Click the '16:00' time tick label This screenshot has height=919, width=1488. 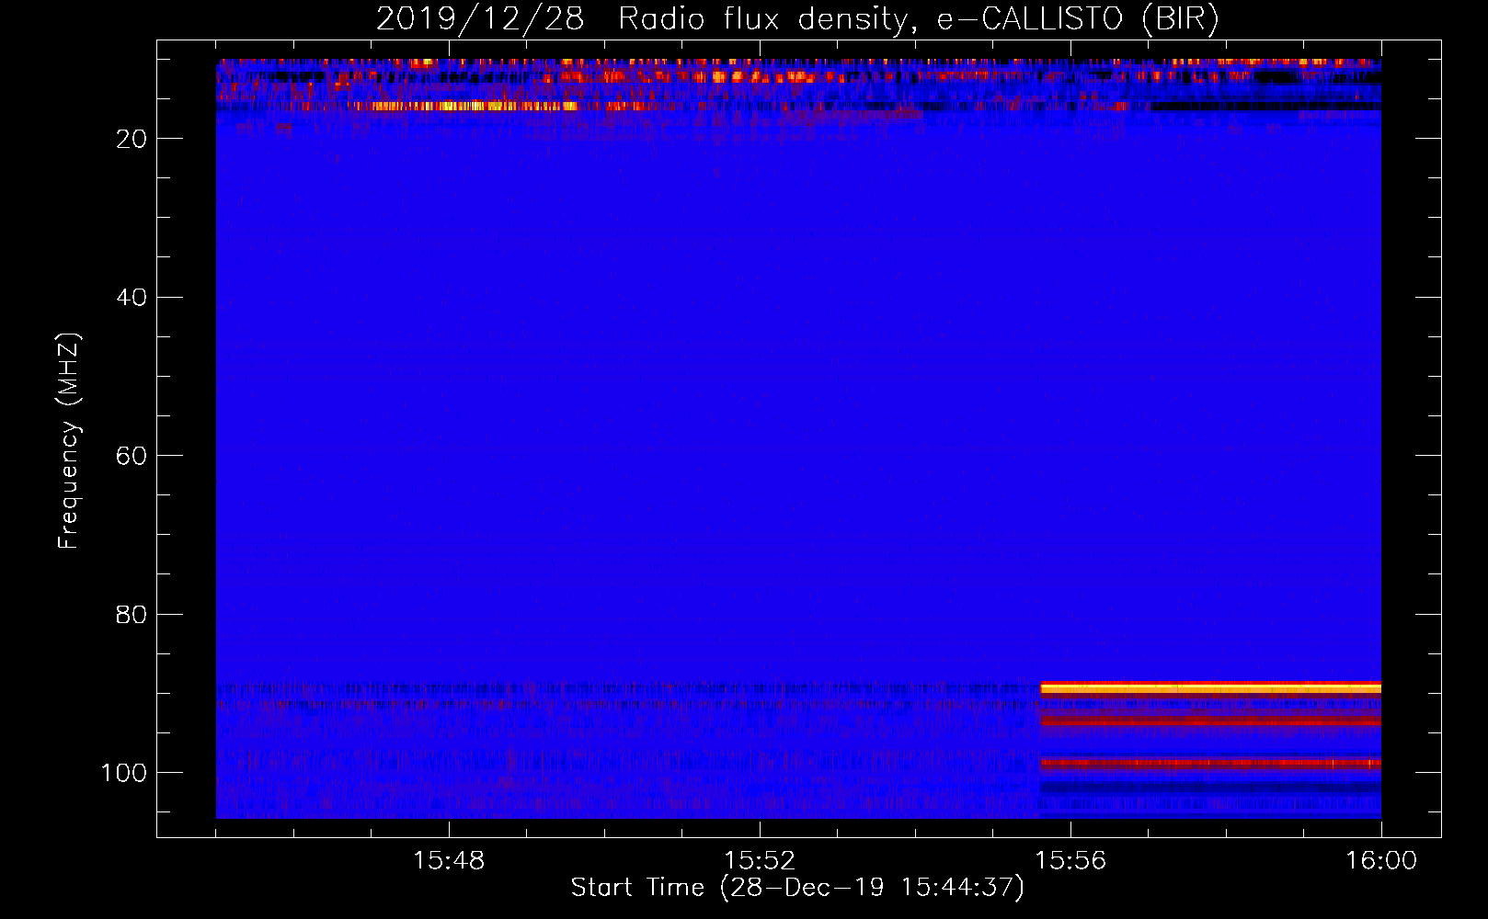1381,861
